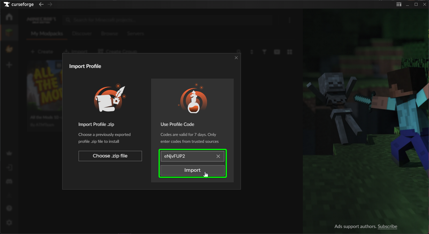Viewport: 429px width, 234px height.
Task: Switch to the My Modpacks tab
Action: pos(47,34)
